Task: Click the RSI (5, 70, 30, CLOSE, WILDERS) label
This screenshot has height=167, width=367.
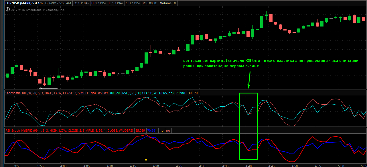Action: [x=148, y=93]
